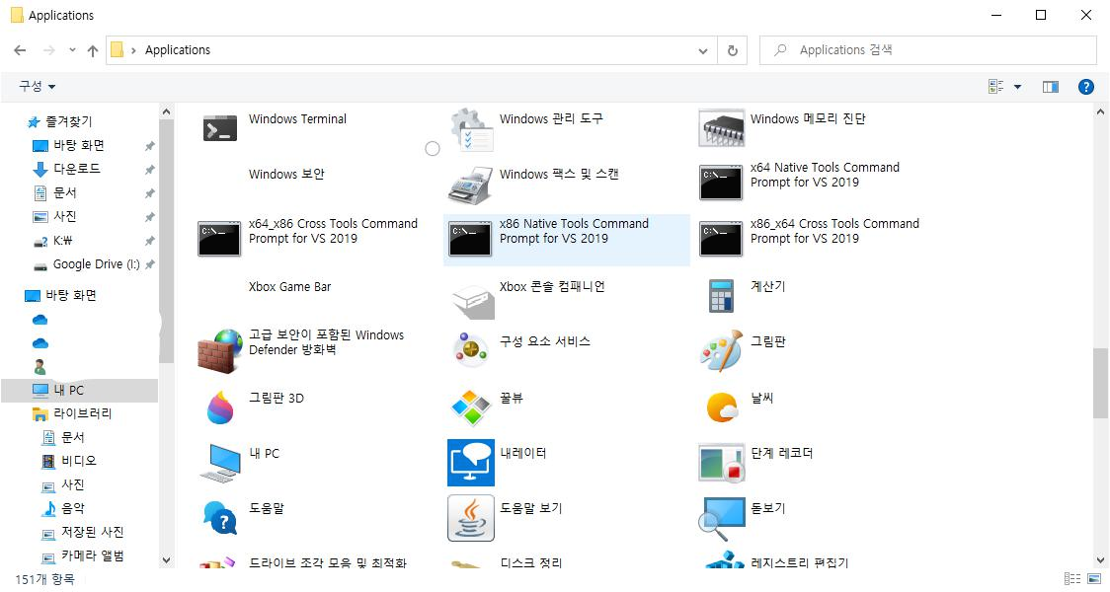Image resolution: width=1110 pixels, height=592 pixels.
Task: Click the 레지스트리 편집기 label
Action: (x=799, y=563)
